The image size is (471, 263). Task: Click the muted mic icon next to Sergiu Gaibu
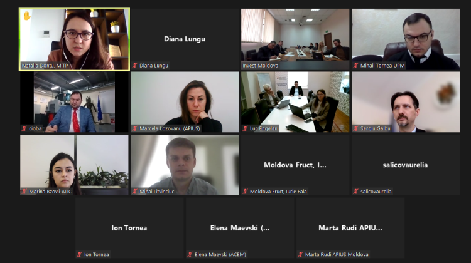pyautogui.click(x=356, y=128)
